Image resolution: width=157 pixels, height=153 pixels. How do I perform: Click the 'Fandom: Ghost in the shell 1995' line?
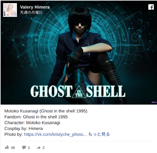coord(36,117)
